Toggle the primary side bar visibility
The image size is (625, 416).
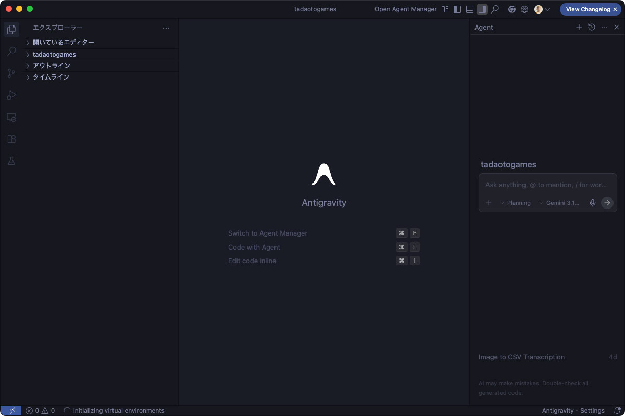pyautogui.click(x=457, y=9)
